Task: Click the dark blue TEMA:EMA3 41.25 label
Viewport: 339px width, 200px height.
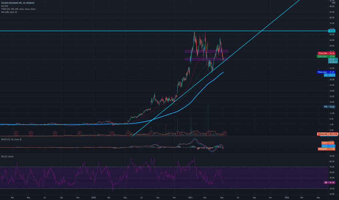Action: 326,72
